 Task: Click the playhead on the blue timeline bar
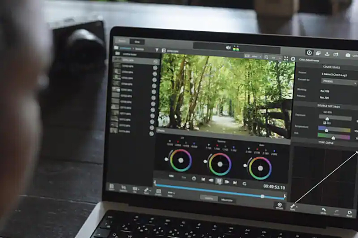coord(262,196)
